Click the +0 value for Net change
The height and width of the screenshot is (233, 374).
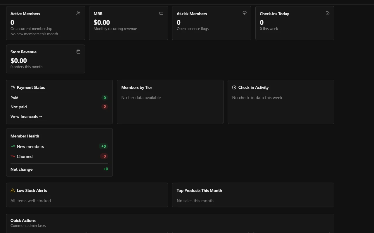[105, 169]
